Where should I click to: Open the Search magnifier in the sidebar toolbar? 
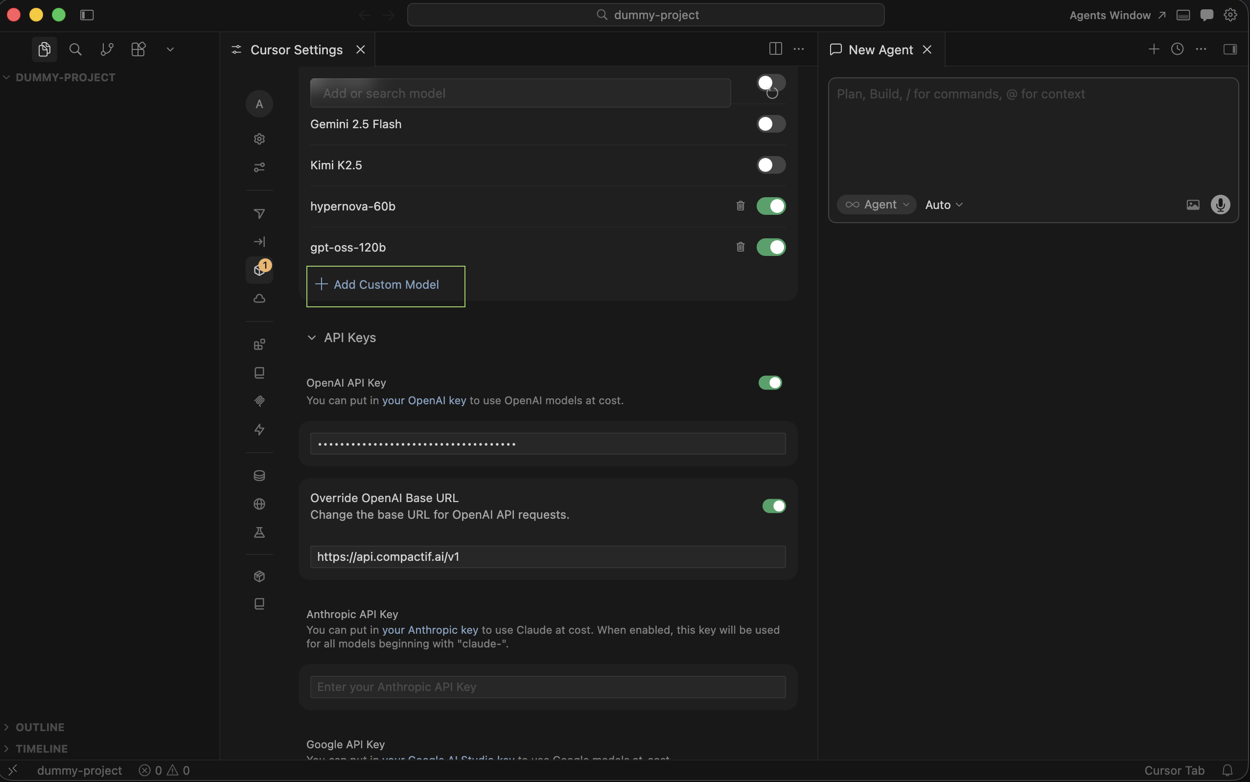75,49
